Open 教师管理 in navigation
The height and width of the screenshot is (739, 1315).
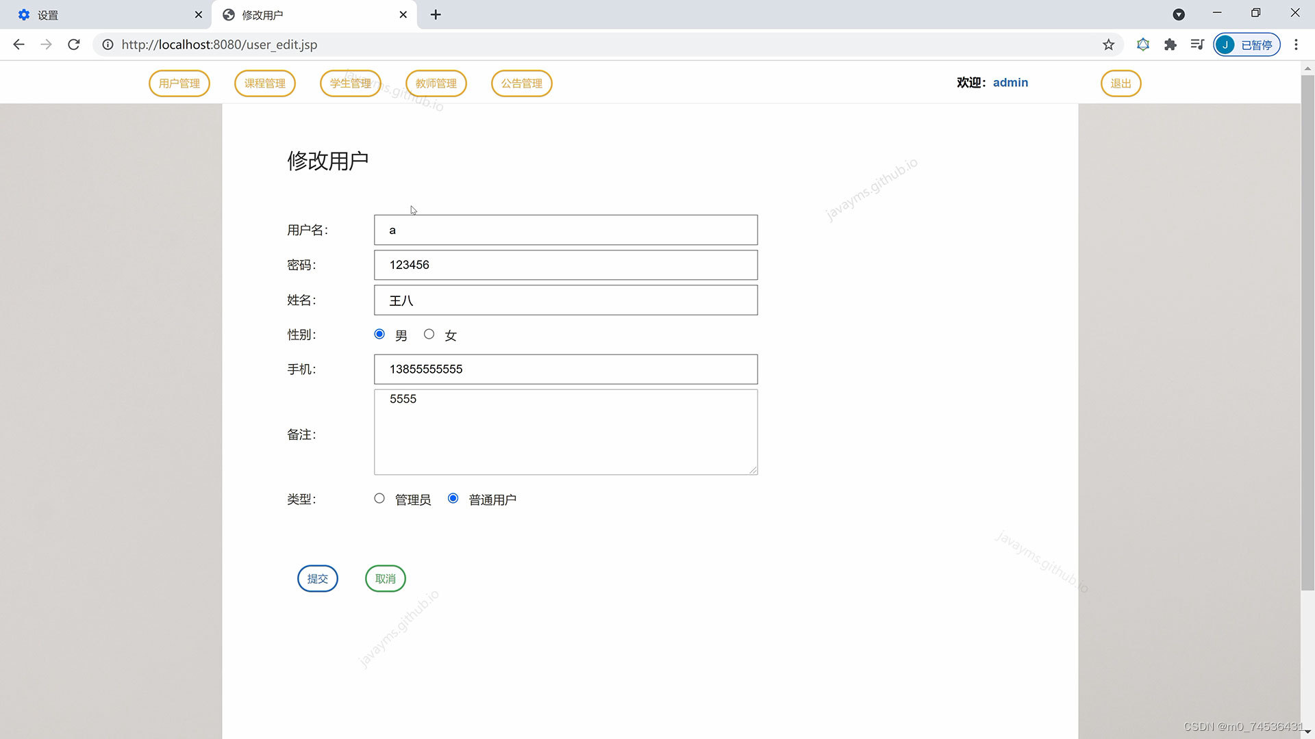coord(436,83)
